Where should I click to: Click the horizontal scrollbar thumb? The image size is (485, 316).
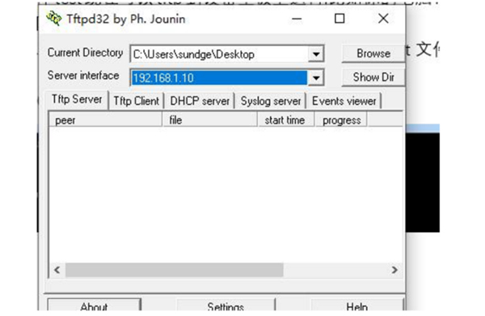point(174,270)
